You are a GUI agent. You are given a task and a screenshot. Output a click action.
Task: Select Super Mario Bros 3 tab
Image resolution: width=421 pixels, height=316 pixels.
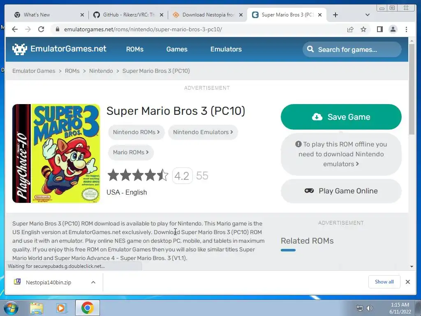click(287, 15)
